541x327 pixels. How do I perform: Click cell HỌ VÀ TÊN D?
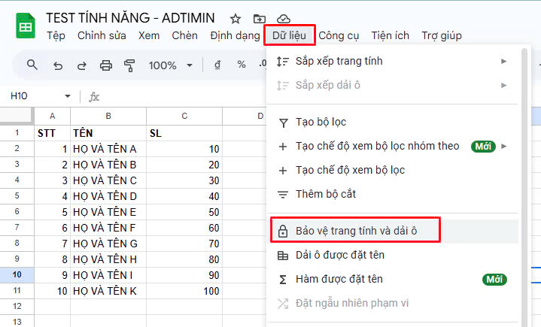[x=108, y=196]
